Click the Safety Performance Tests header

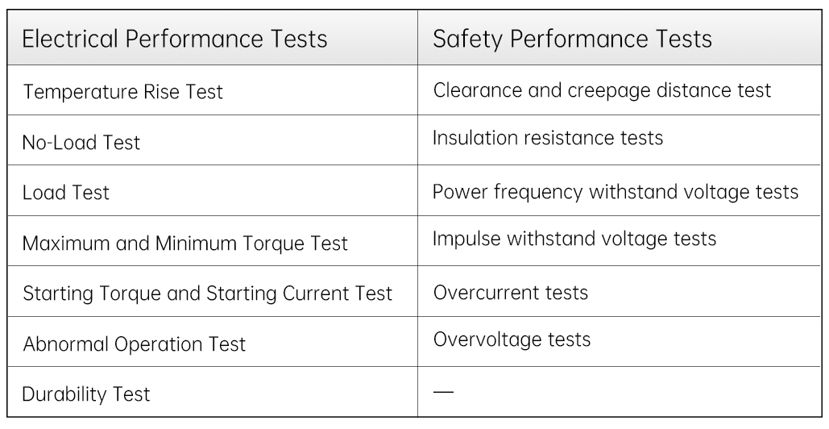coord(573,40)
